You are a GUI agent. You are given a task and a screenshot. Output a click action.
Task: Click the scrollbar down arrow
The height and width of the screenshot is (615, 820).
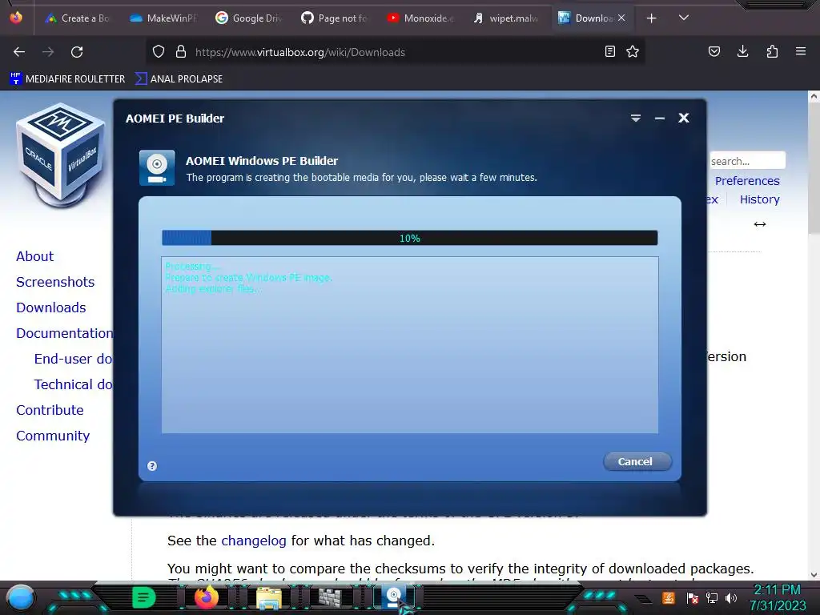pyautogui.click(x=814, y=575)
